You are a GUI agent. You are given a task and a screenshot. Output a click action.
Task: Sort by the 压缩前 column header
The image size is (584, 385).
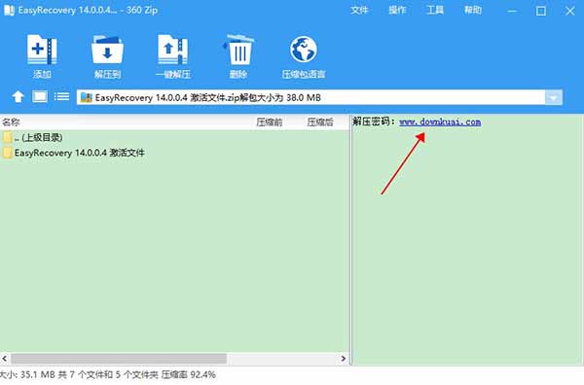(270, 122)
